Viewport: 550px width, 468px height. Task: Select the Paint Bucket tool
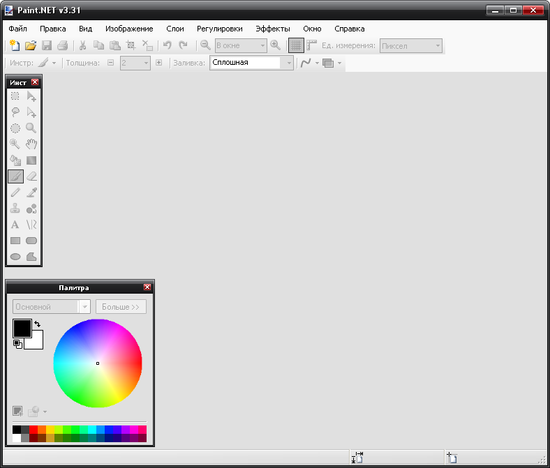15,160
